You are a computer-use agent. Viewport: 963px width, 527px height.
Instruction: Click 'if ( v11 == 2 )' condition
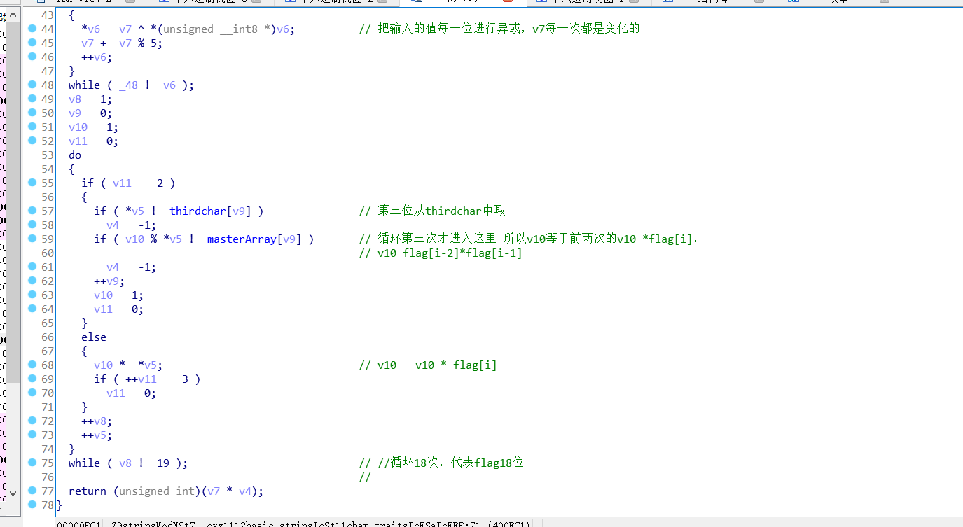(x=128, y=183)
